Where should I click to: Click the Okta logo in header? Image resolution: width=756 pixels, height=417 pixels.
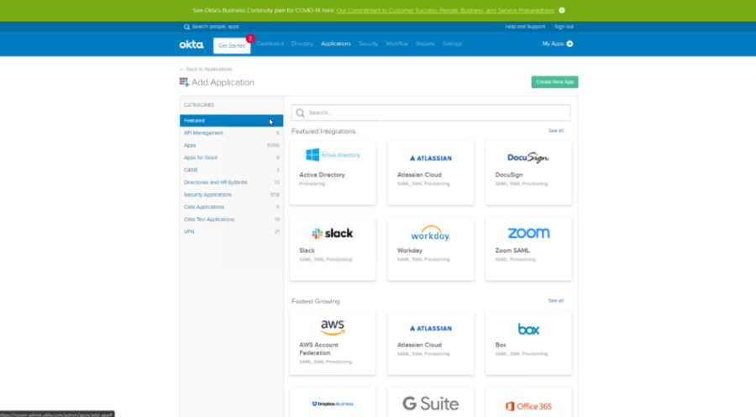(x=191, y=44)
